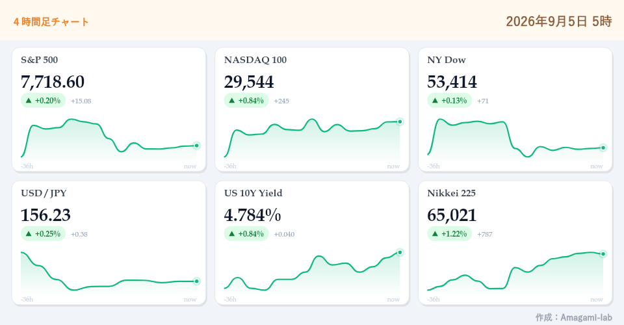The height and width of the screenshot is (325, 624).
Task: Click the +0.25% badge on USD / JPY
Action: pos(43,234)
